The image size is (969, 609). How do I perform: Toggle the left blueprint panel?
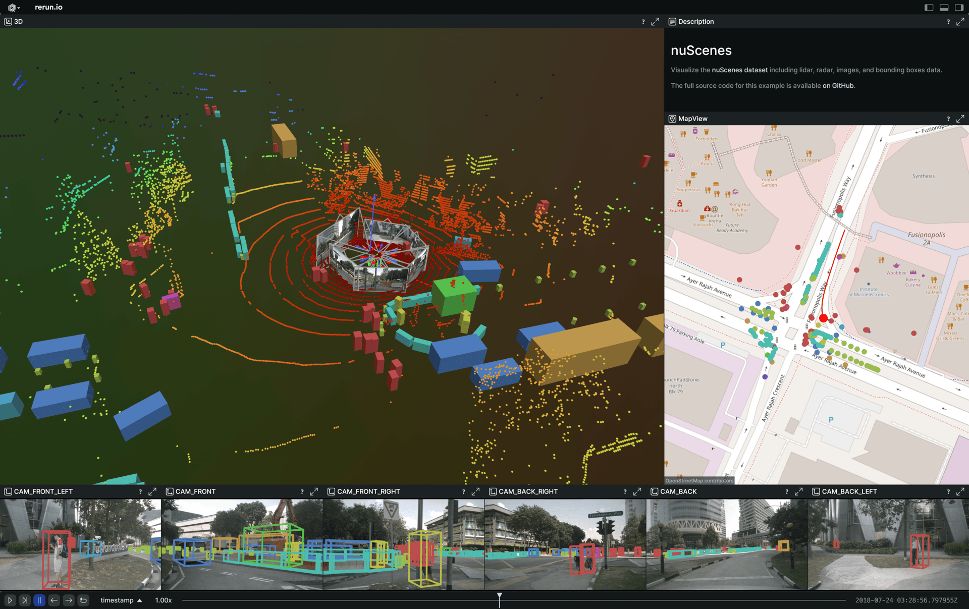pyautogui.click(x=929, y=7)
